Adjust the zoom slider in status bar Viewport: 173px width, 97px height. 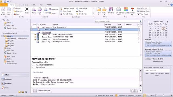pyautogui.click(x=164, y=95)
